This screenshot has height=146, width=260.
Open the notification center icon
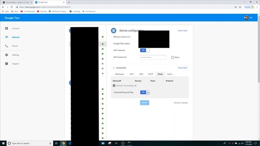pyautogui.click(x=256, y=143)
